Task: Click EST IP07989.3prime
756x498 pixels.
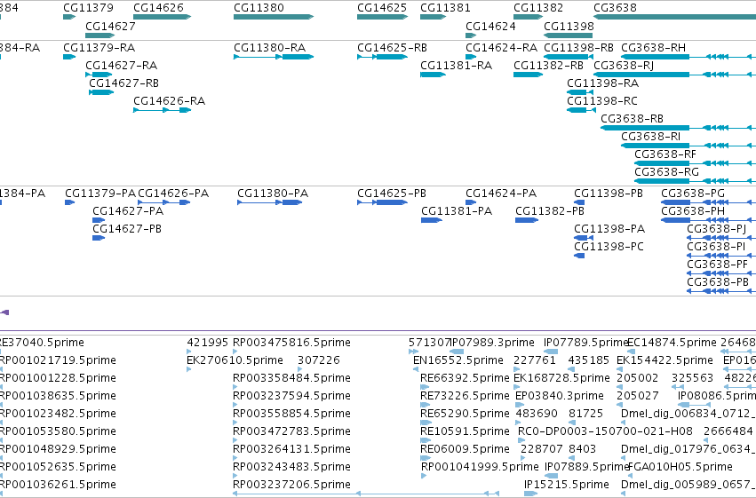Action: coord(457,352)
